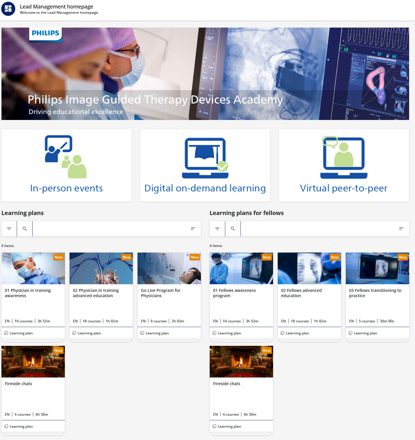
Task: Click search icon in Learning plans
Action: pos(25,229)
